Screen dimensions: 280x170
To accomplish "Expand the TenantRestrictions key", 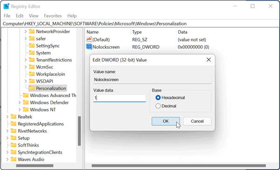I will tap(25, 60).
